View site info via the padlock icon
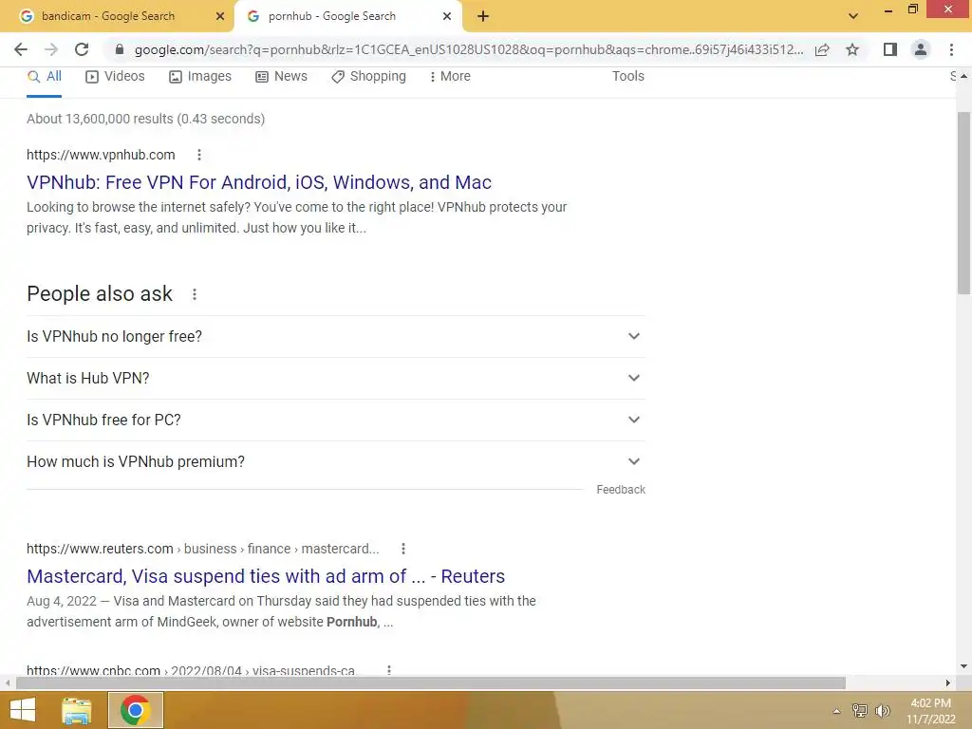972x729 pixels. tap(120, 49)
